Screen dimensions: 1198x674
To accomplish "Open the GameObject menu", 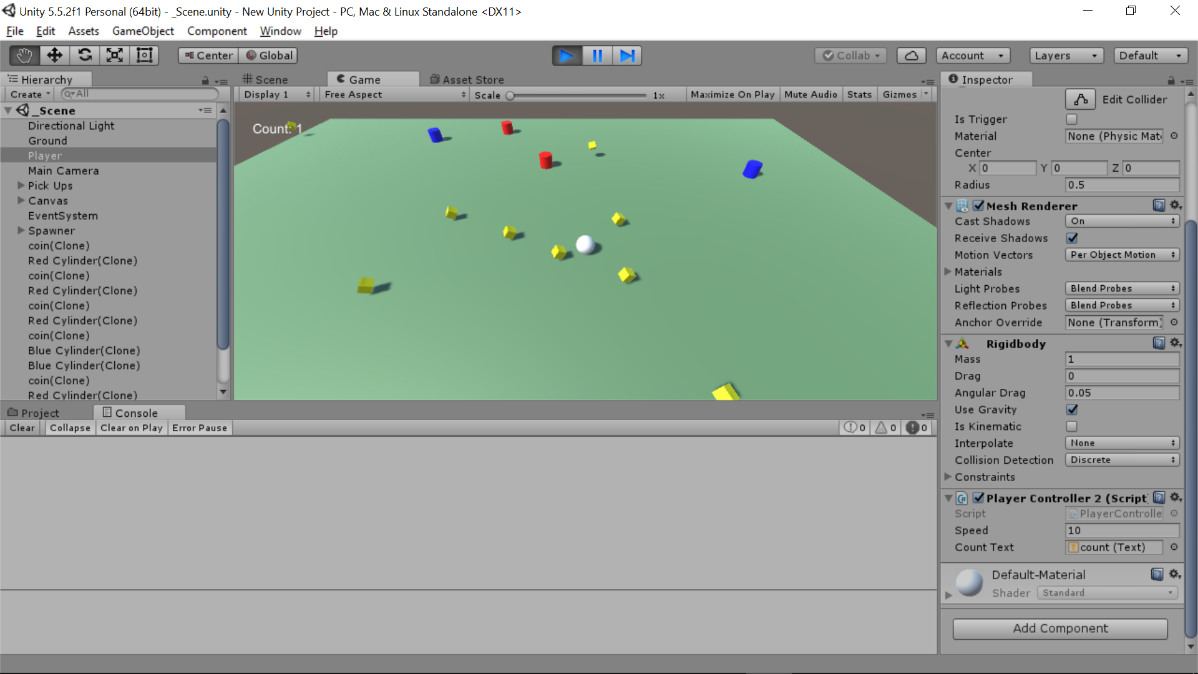I will click(143, 31).
